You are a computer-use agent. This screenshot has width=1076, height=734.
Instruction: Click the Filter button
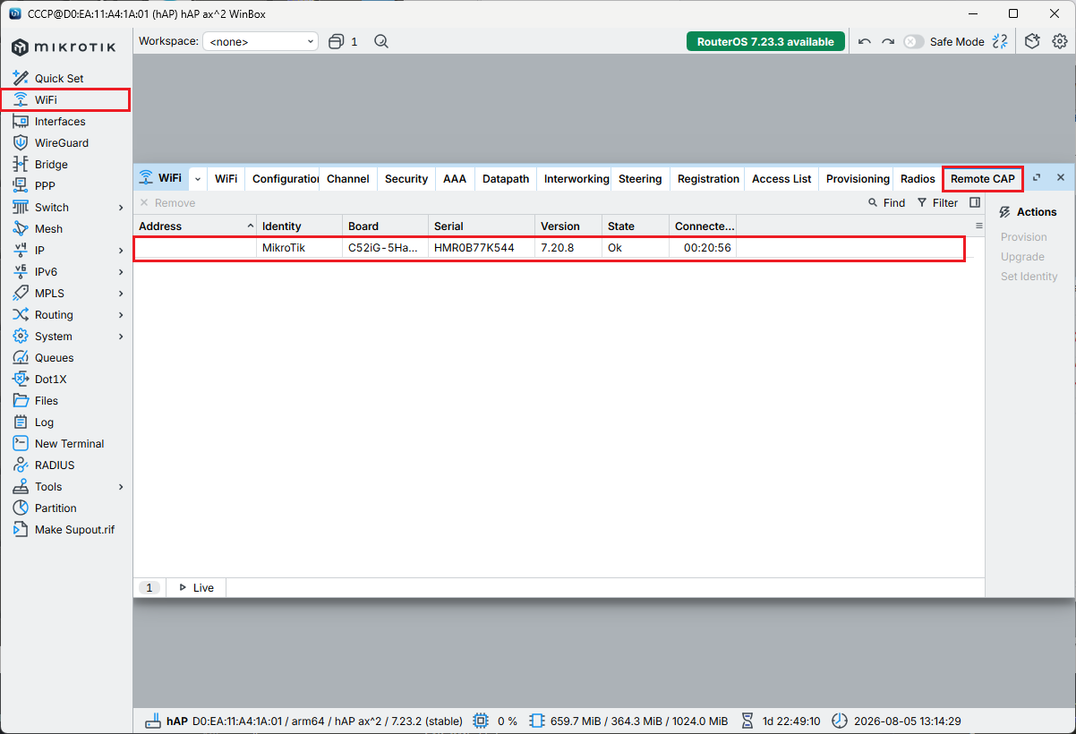tap(938, 203)
